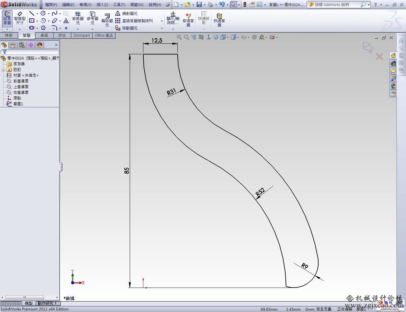Click Convert Entities (參考圖元) tool
The height and width of the screenshot is (312, 406).
(x=92, y=18)
